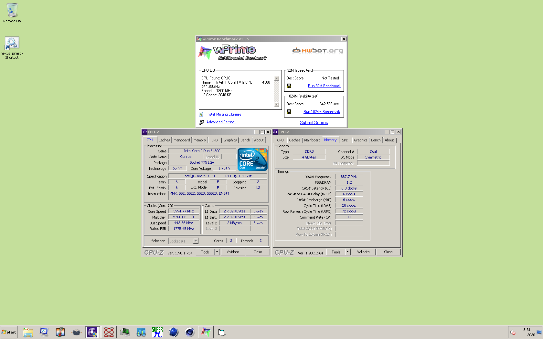Viewport: 543px width, 339px height.
Task: Open the Geekbench glasses taskbar icon
Action: coord(141,332)
